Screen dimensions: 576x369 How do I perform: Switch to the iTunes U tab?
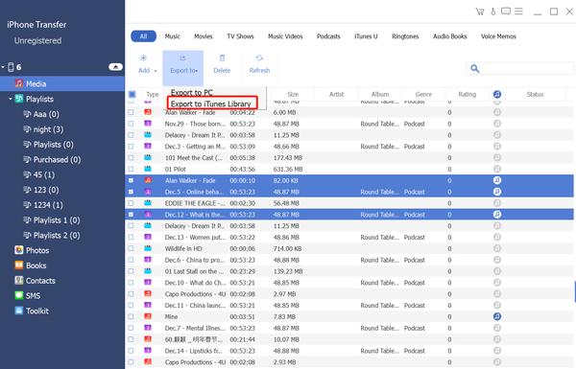(x=366, y=36)
